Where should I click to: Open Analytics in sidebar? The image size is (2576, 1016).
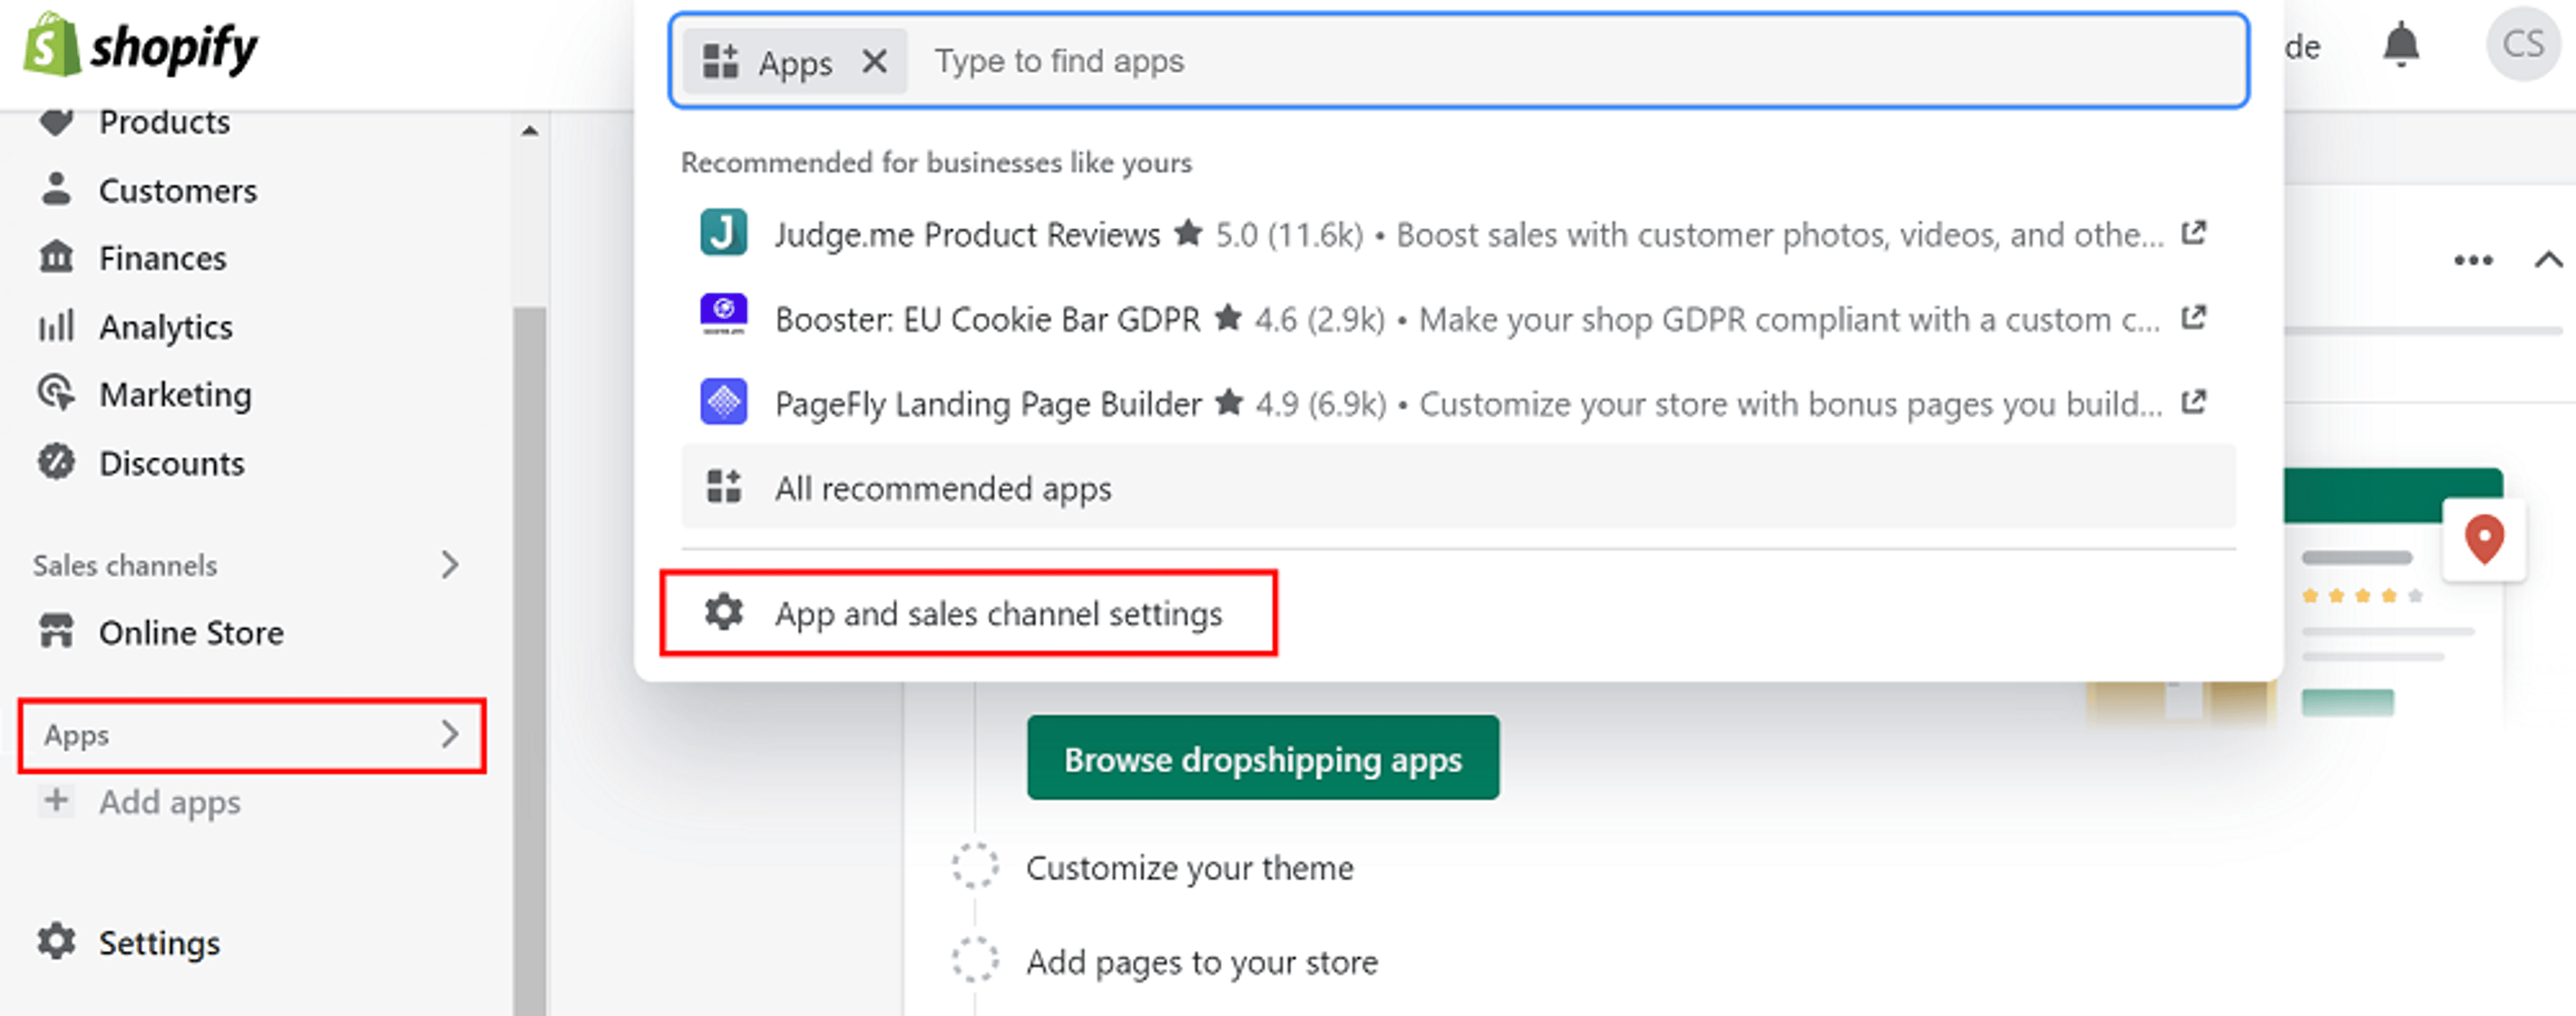(166, 326)
